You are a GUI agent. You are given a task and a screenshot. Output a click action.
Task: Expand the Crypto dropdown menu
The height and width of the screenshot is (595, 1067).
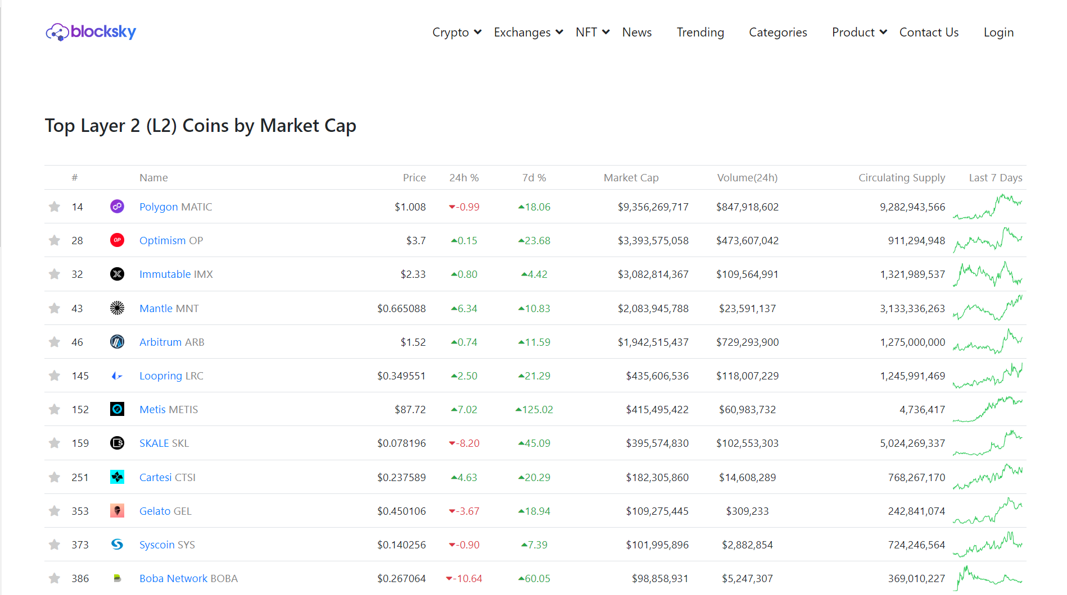pyautogui.click(x=456, y=33)
